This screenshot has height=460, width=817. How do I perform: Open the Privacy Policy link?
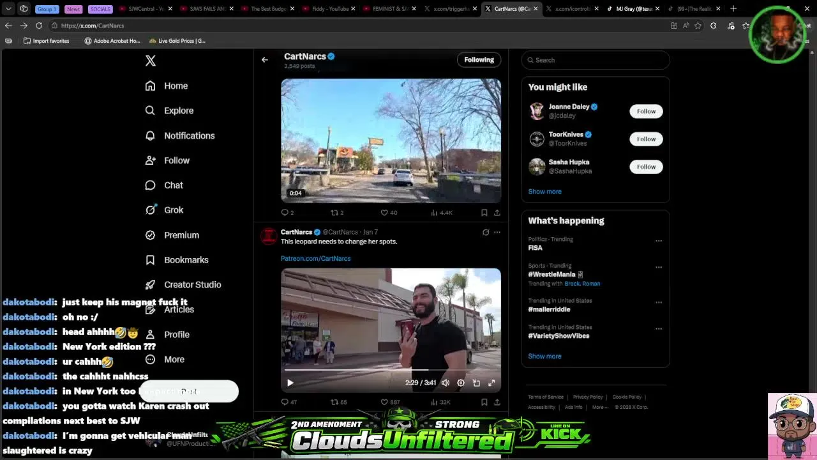pos(587,397)
